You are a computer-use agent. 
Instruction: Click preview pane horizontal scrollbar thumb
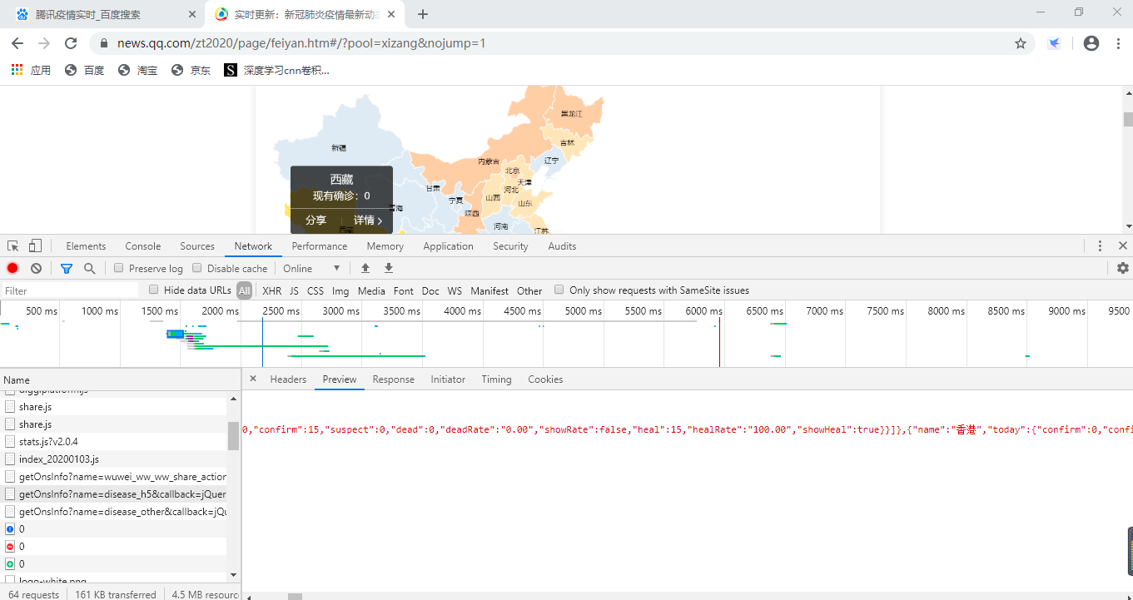tap(295, 596)
